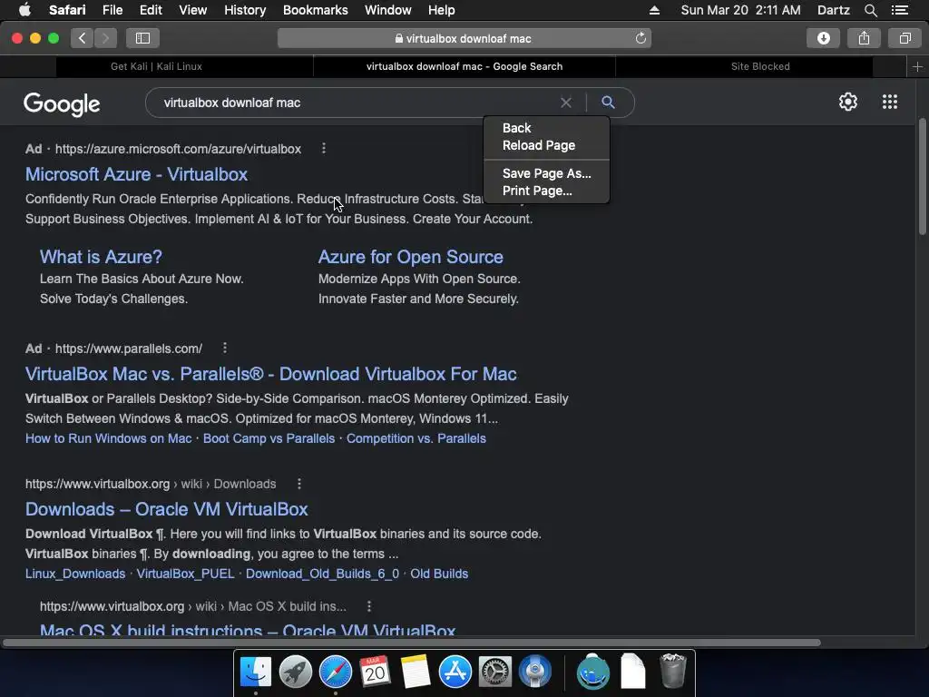The height and width of the screenshot is (697, 929).
Task: Open App Store icon in Dock
Action: tap(455, 672)
